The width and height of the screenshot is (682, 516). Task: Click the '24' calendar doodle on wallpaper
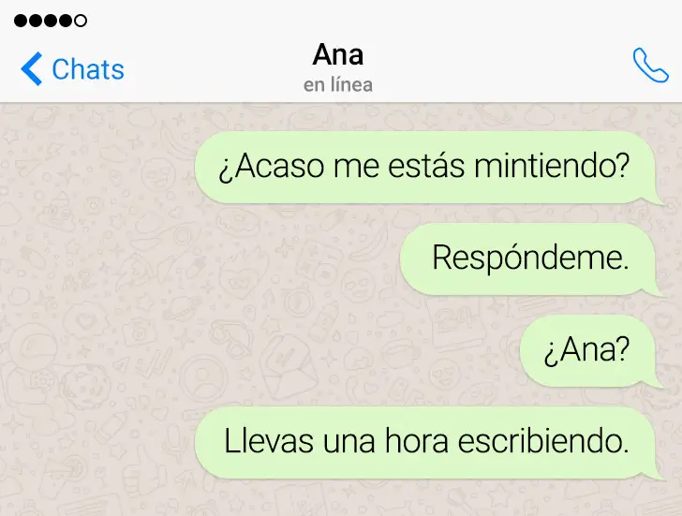tap(457, 323)
